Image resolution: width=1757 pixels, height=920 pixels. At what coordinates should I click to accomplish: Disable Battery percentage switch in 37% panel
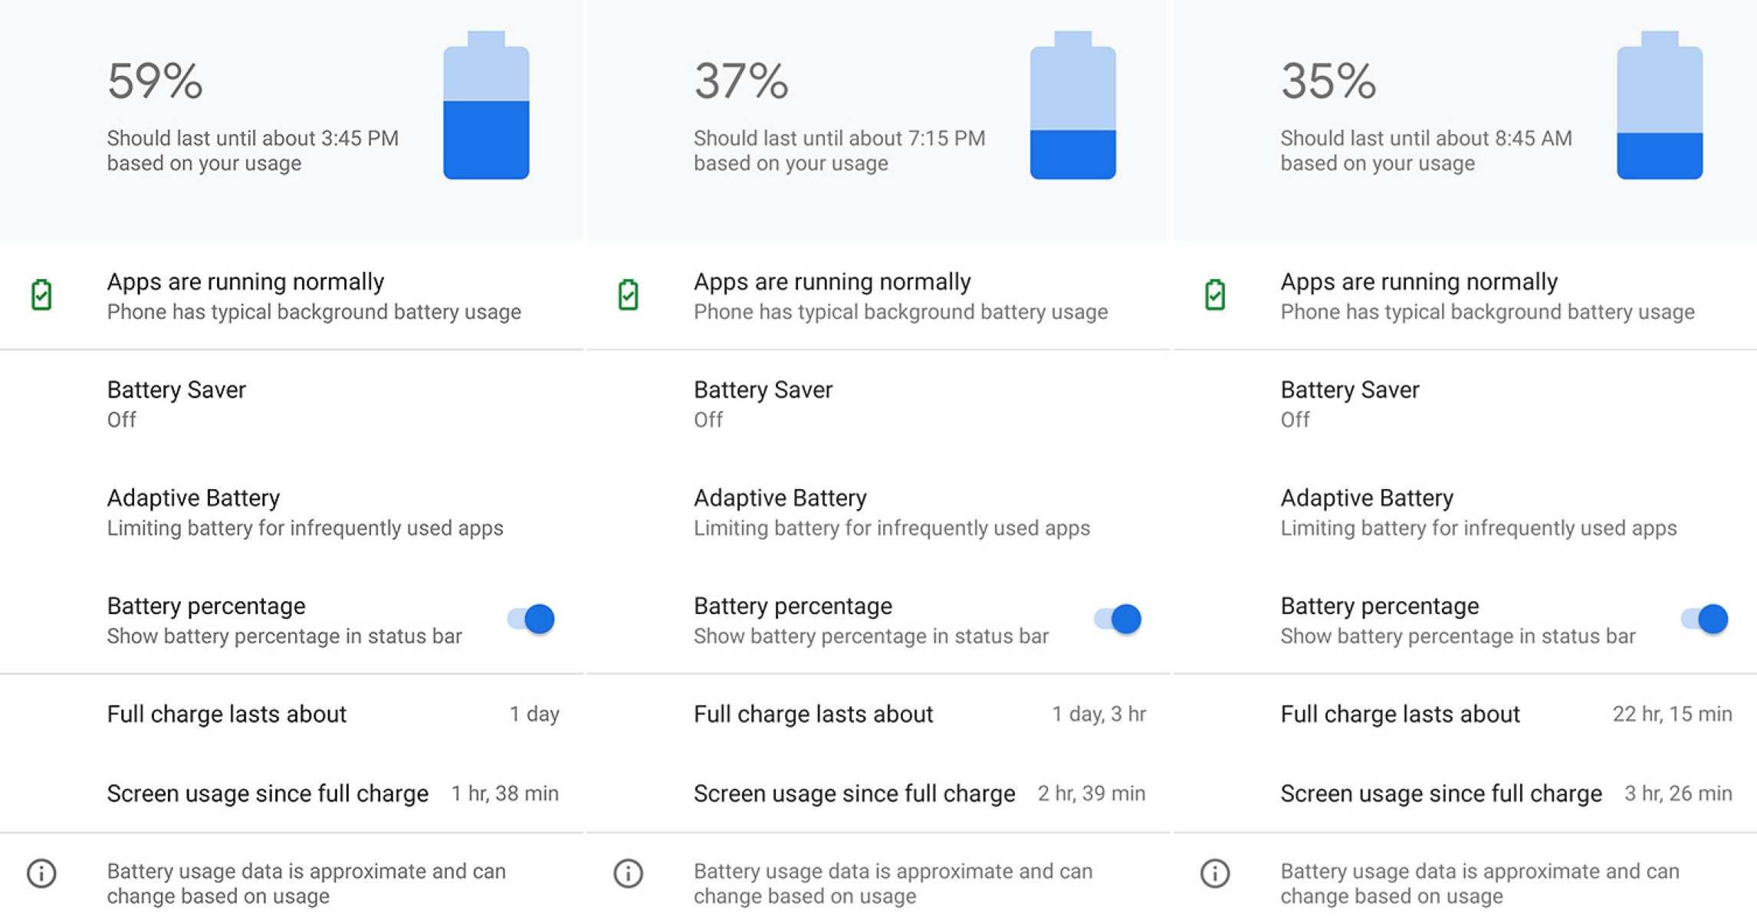tap(1118, 619)
